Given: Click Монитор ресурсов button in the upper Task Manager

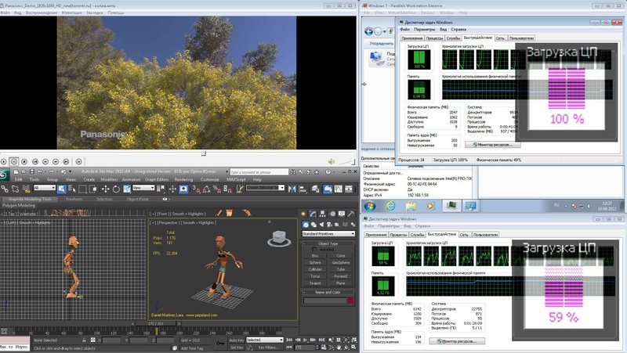Looking at the screenshot, I should pyautogui.click(x=492, y=144).
